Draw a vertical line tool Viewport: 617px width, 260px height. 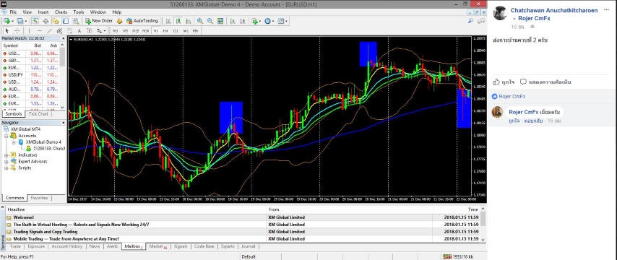[29, 30]
